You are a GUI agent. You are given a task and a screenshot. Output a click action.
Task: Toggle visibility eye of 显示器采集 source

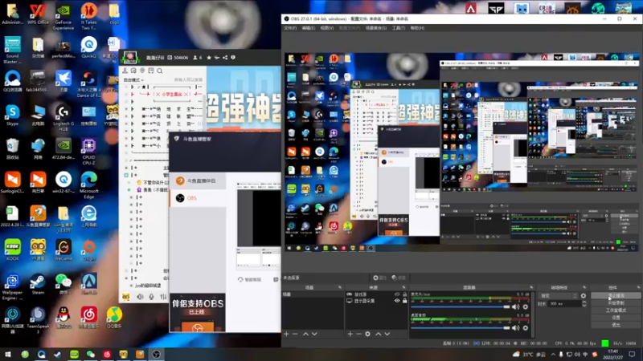coord(397,301)
